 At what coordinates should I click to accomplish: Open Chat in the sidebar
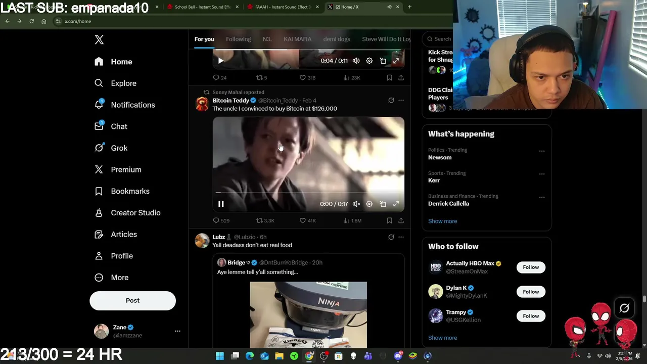pyautogui.click(x=111, y=126)
